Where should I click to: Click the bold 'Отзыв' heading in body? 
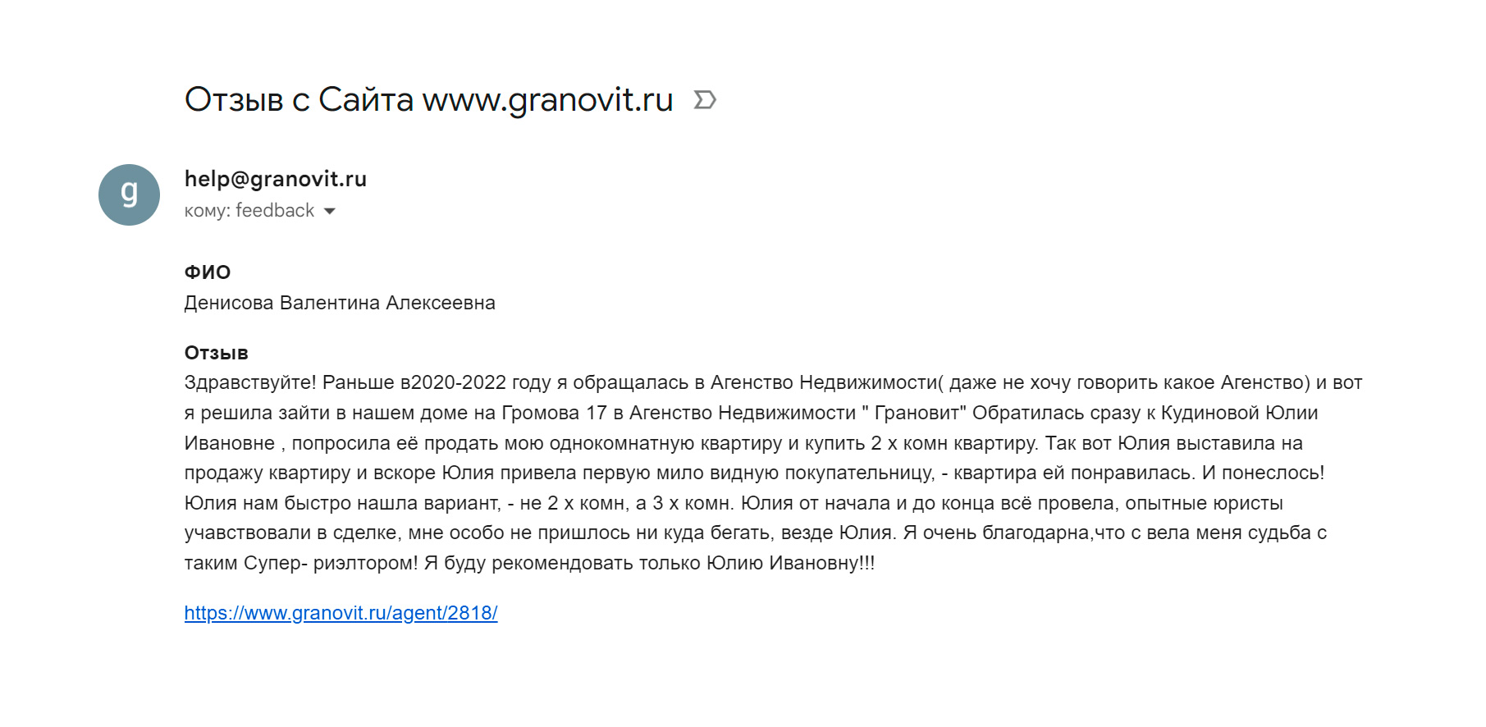217,353
